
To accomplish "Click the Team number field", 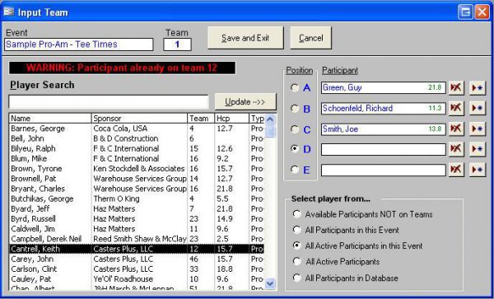I will click(177, 44).
